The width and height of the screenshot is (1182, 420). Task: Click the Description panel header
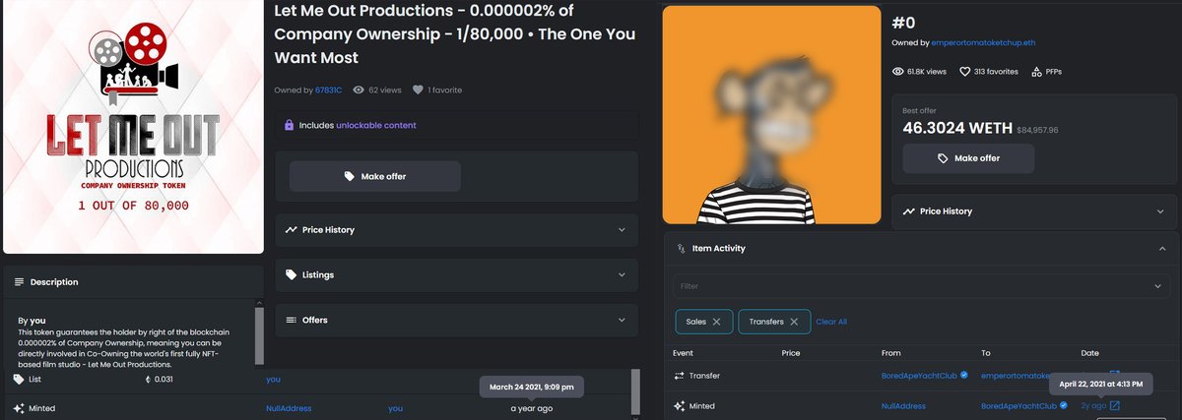click(x=133, y=282)
